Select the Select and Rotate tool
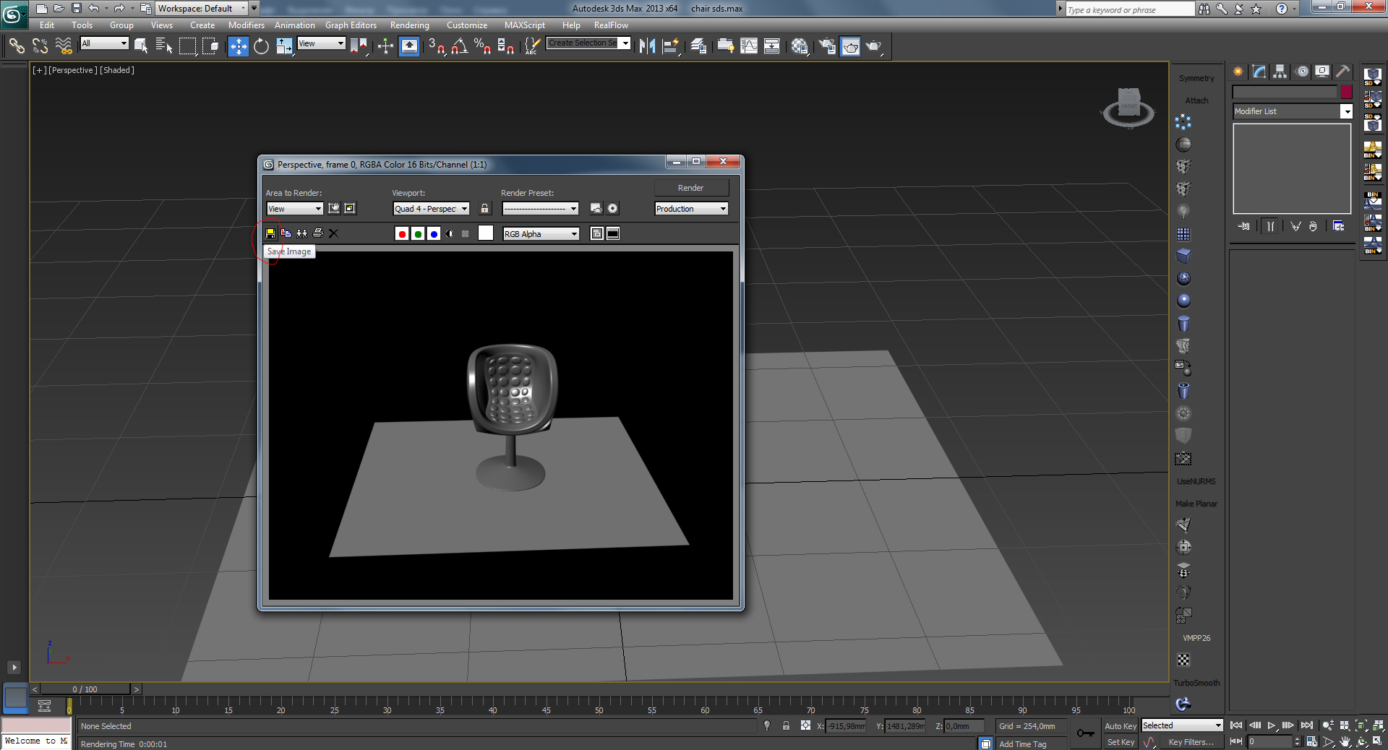This screenshot has height=750, width=1388. pyautogui.click(x=261, y=46)
